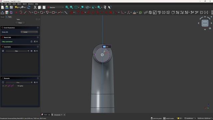Open the Help menu
Screen dimensions: 213x120
(37, 4)
